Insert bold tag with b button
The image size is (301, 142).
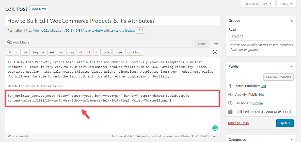[10, 52]
